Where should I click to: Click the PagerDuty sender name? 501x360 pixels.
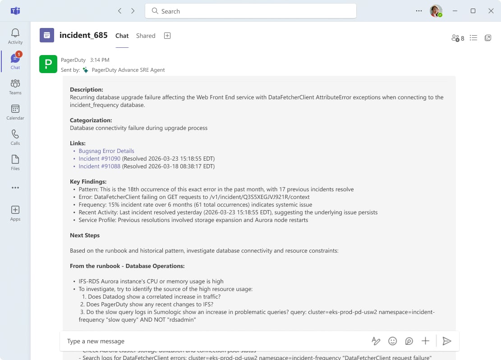(x=73, y=60)
